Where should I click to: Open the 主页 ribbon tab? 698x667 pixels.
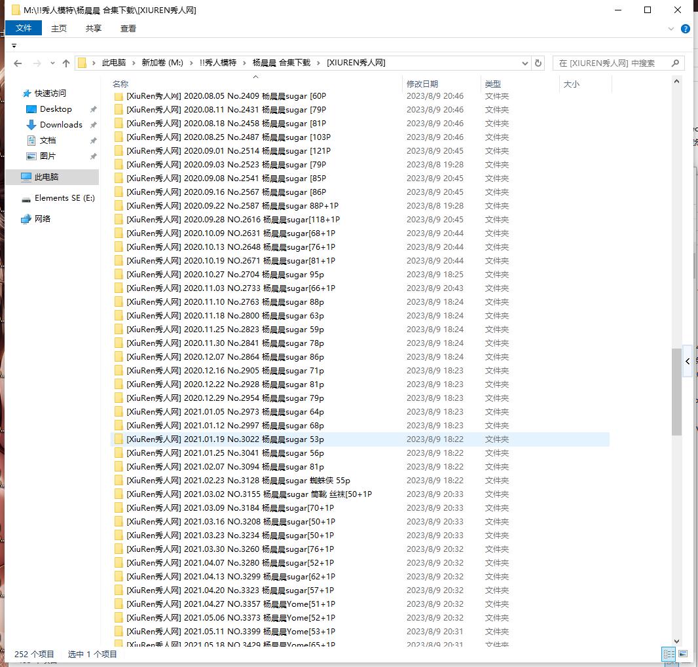pyautogui.click(x=59, y=29)
